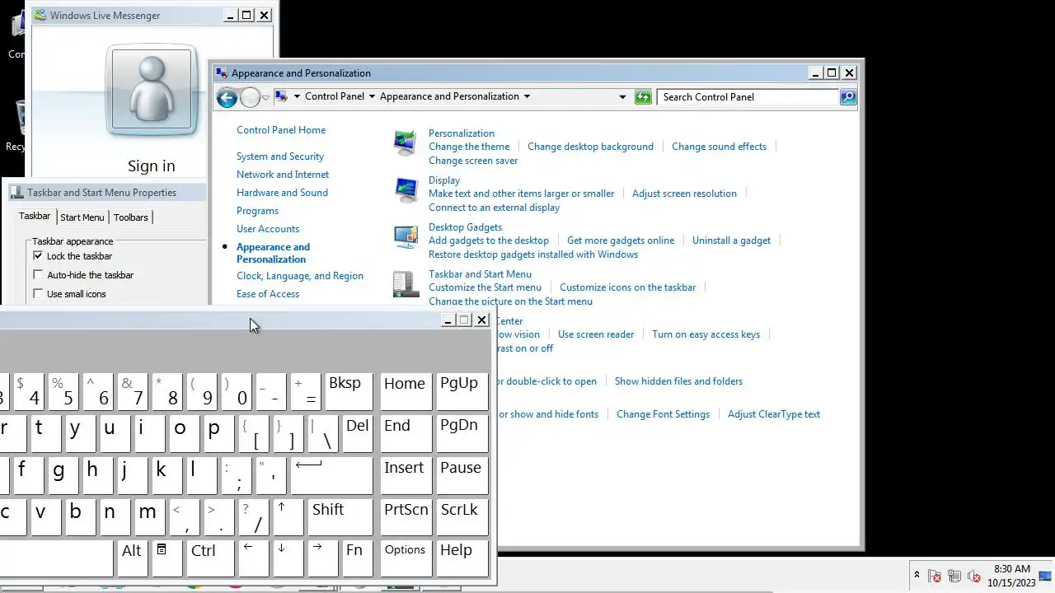1055x593 pixels.
Task: Toggle the Alt key on the keyboard
Action: [132, 558]
